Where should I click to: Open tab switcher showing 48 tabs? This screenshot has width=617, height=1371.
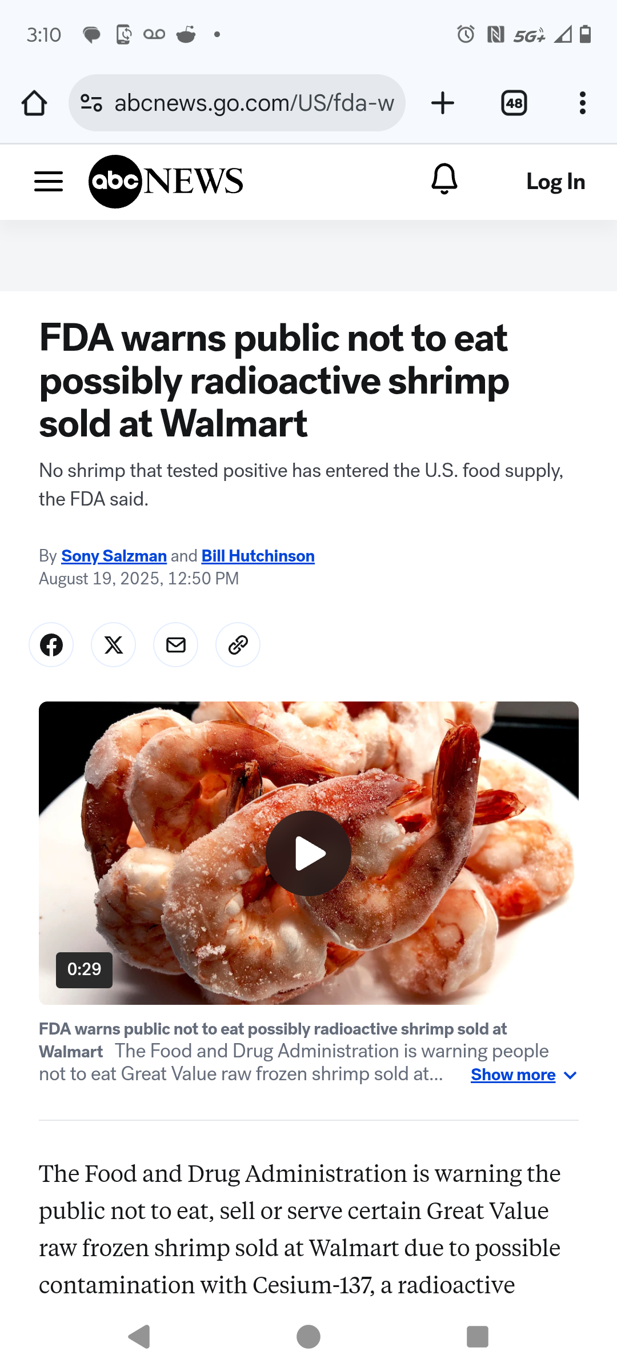click(514, 103)
